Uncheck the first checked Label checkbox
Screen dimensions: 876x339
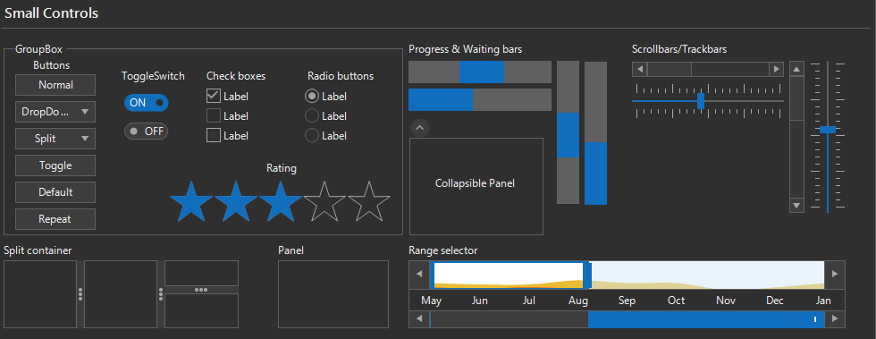coord(214,97)
